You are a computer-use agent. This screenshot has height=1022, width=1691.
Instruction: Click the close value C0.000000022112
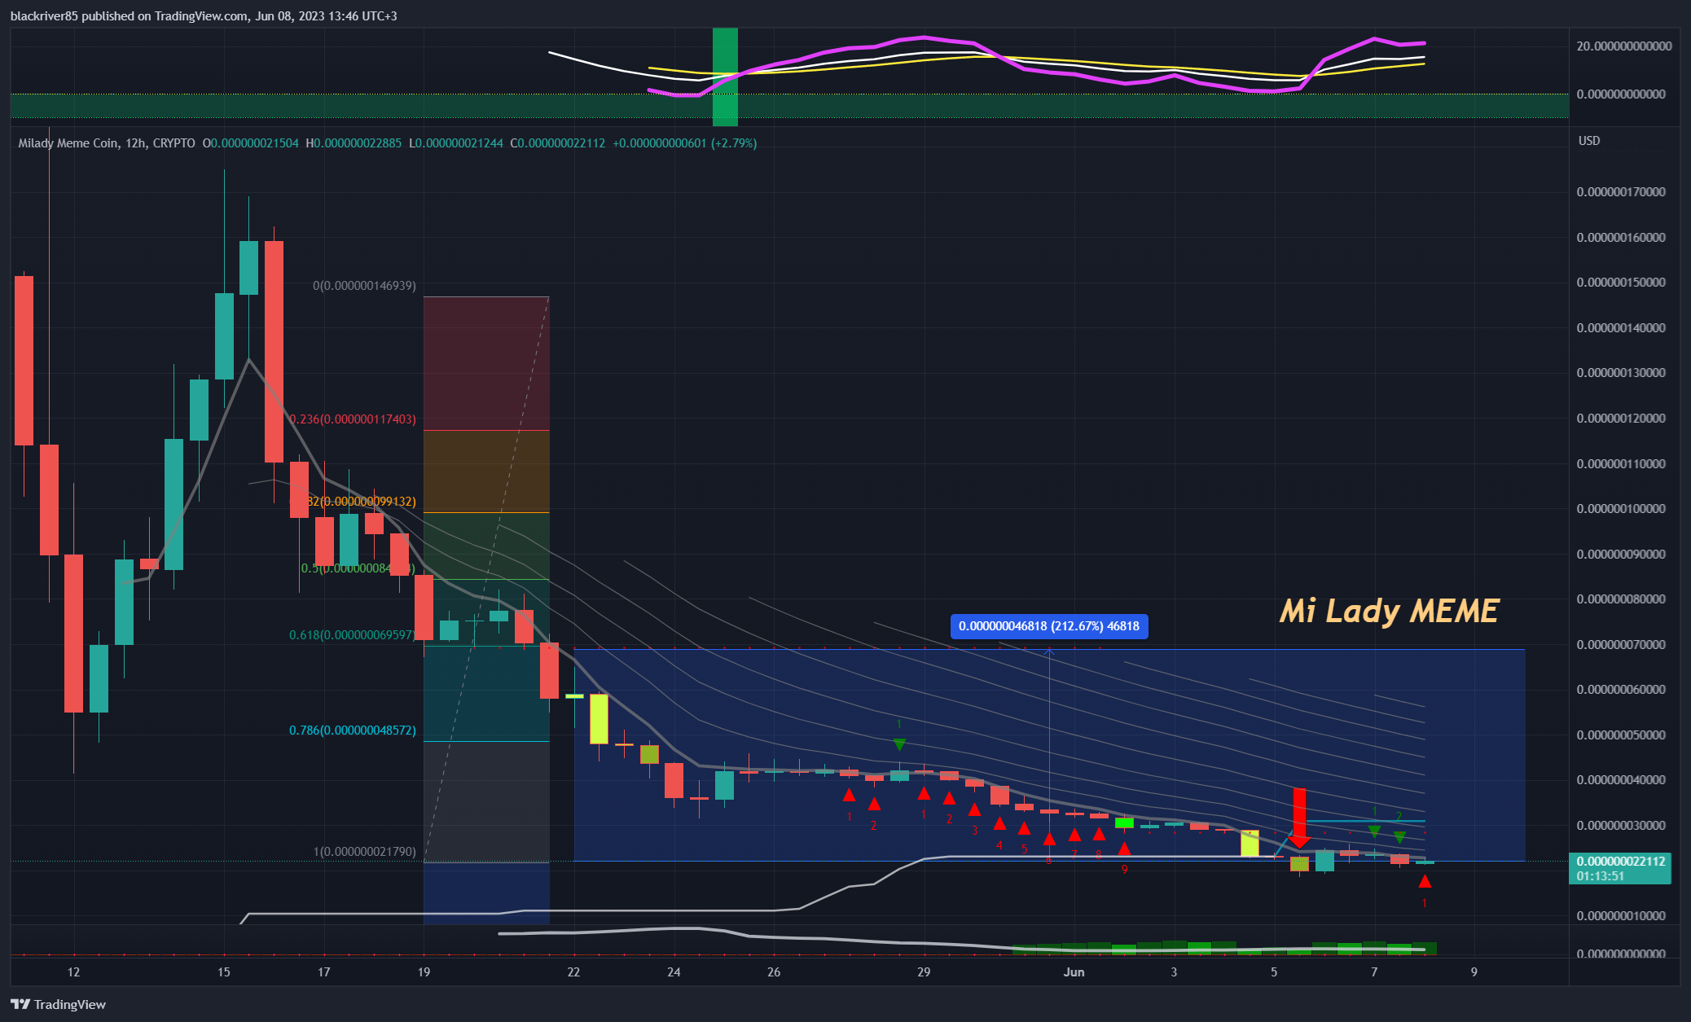[558, 143]
